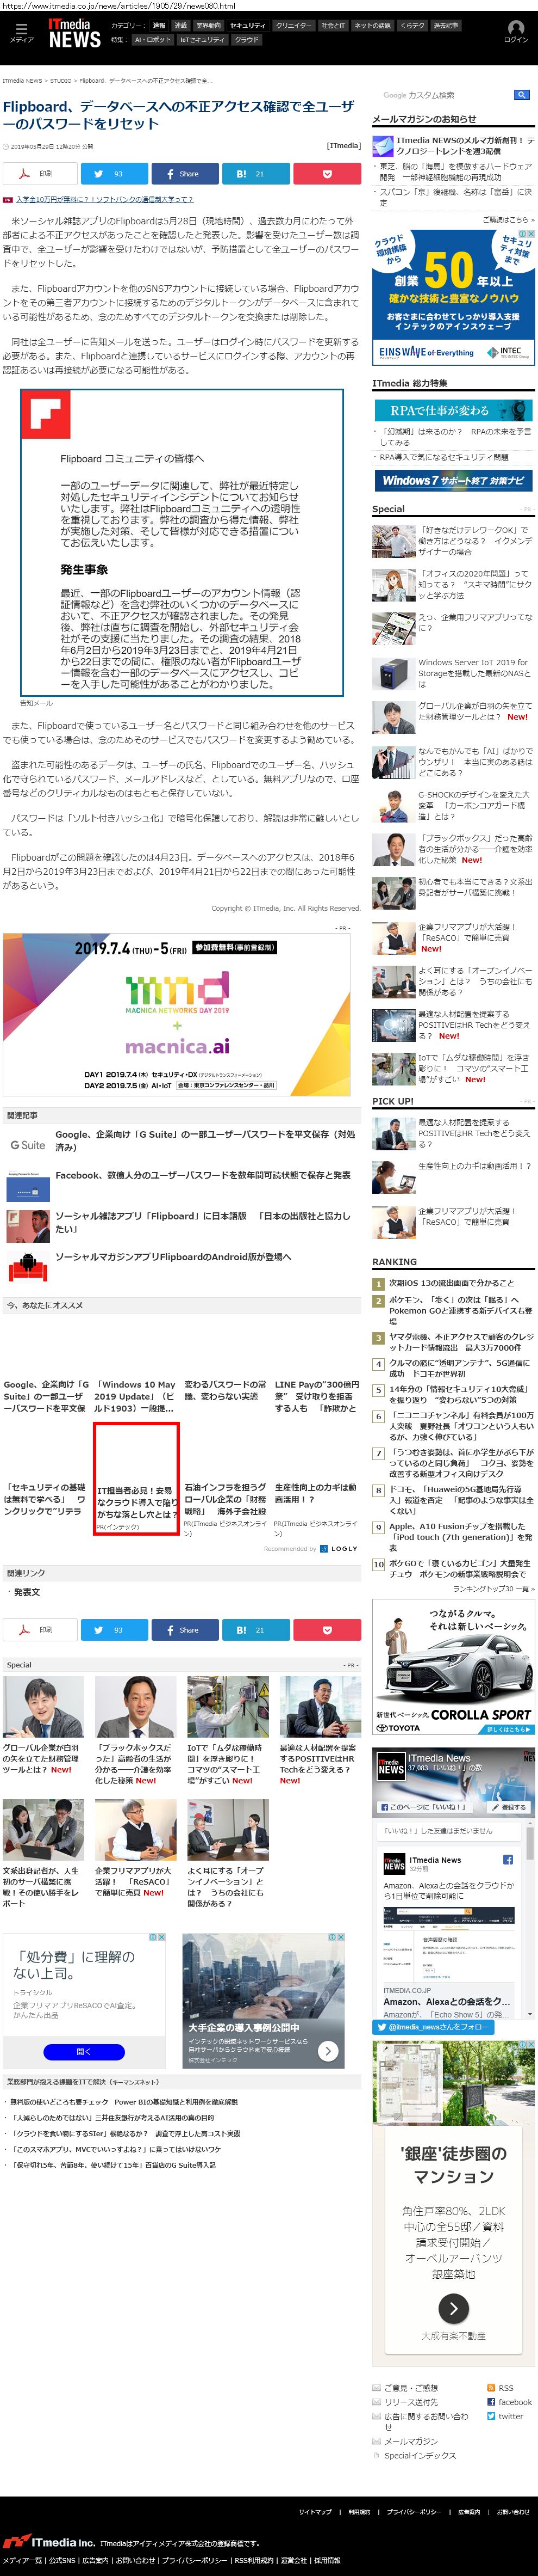Click the 印刷 PDF icon under the headline
This screenshot has height=2576, width=538.
tap(40, 173)
